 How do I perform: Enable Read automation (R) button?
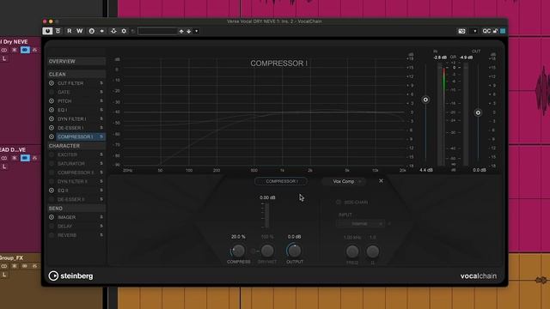[70, 31]
